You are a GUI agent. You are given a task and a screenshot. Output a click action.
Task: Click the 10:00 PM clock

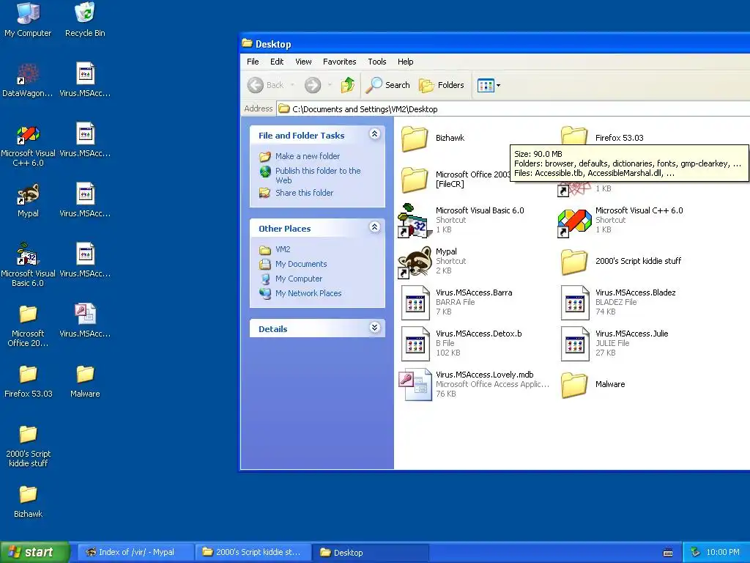pos(723,552)
